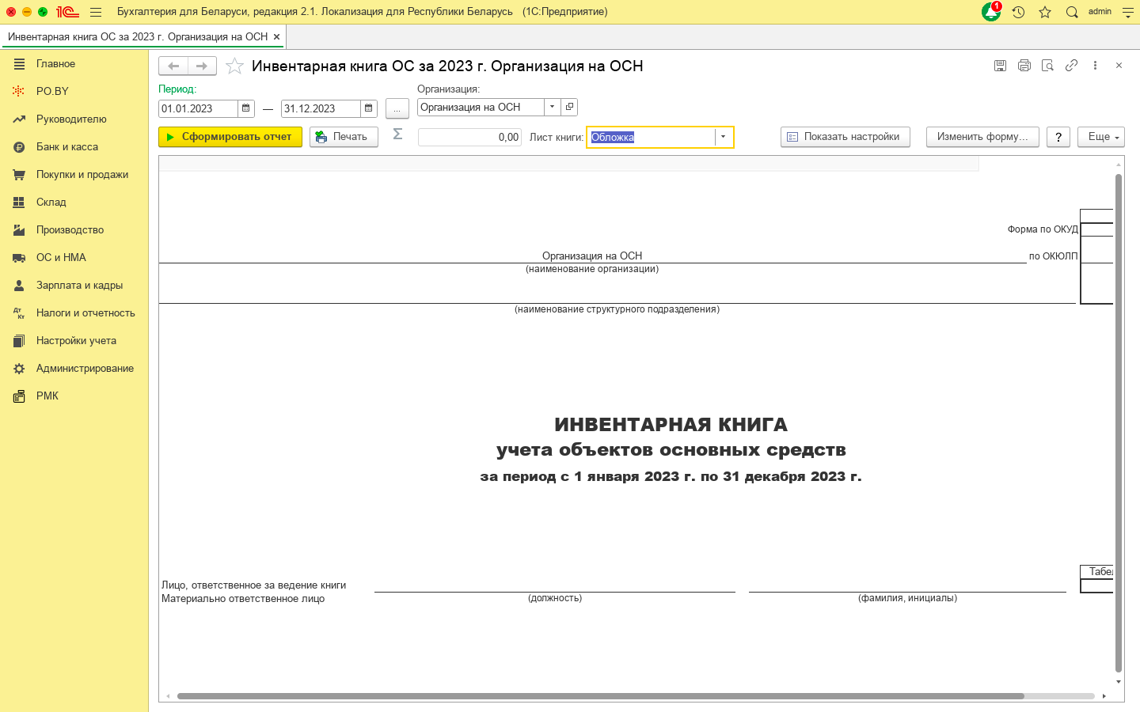Click the notifications bell icon
Viewport: 1140px width, 712px height.
click(x=990, y=12)
